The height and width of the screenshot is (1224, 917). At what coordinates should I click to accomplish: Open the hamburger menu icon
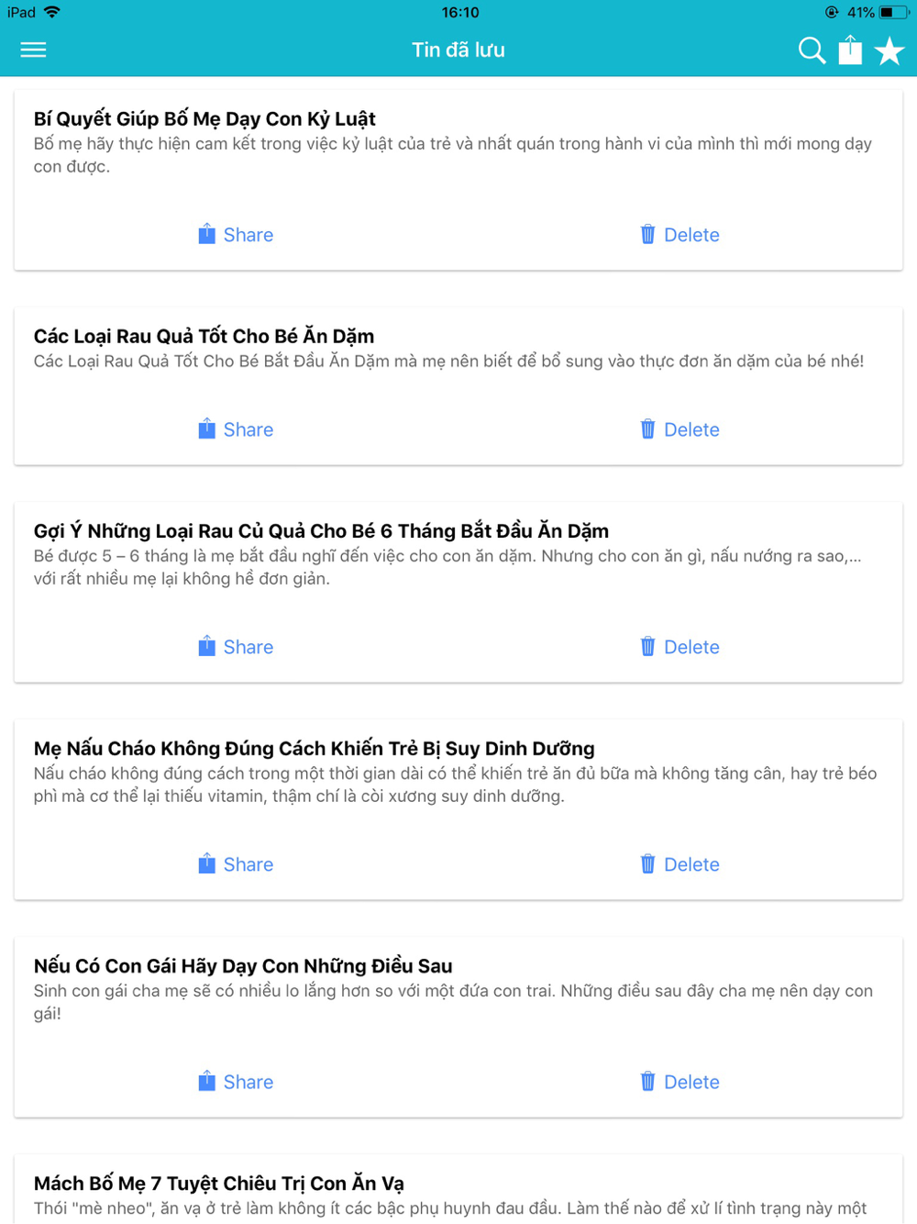coord(33,50)
